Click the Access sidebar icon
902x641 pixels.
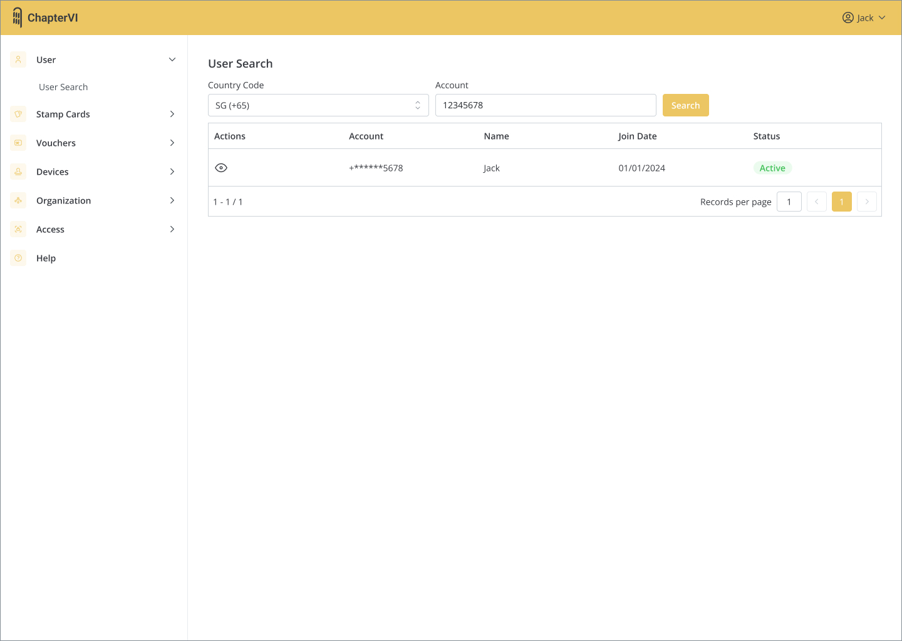pyautogui.click(x=18, y=229)
